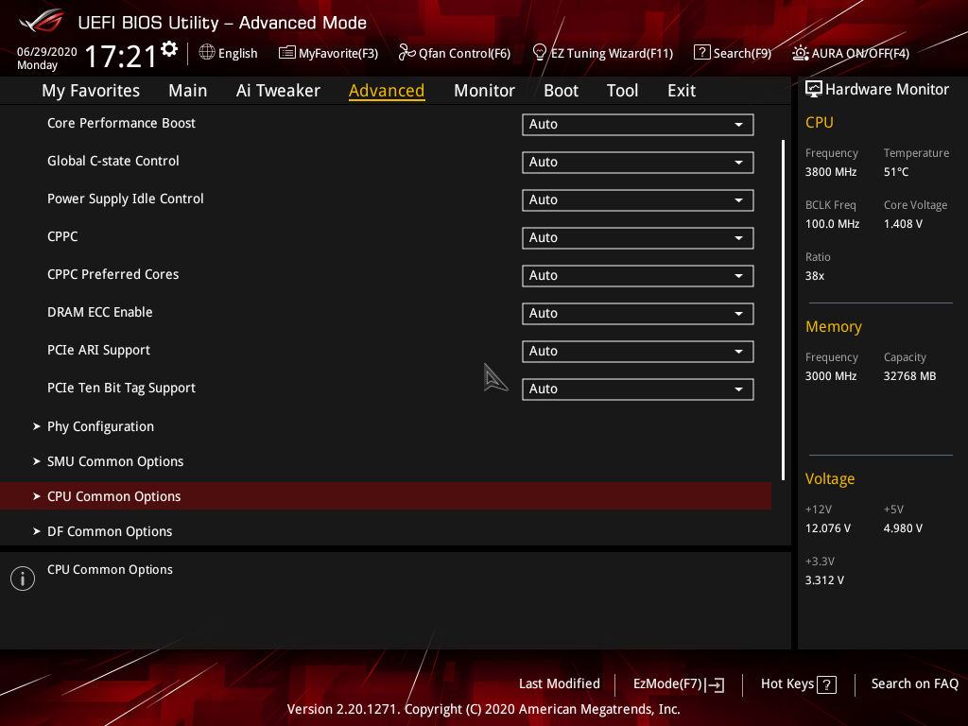Open MyFavorite(F3) label
Image resolution: width=968 pixels, height=726 pixels.
[x=338, y=54]
